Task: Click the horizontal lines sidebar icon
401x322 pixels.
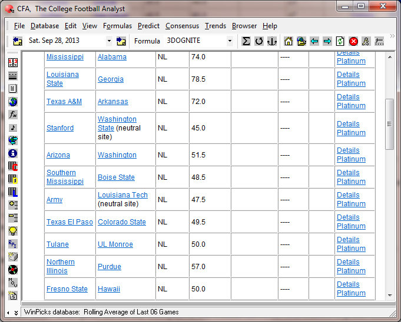Action: click(x=13, y=76)
